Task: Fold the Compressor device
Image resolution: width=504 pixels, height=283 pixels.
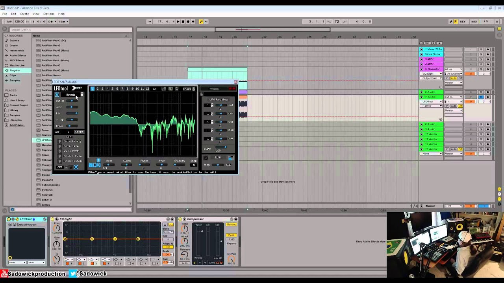Action: 184,219
